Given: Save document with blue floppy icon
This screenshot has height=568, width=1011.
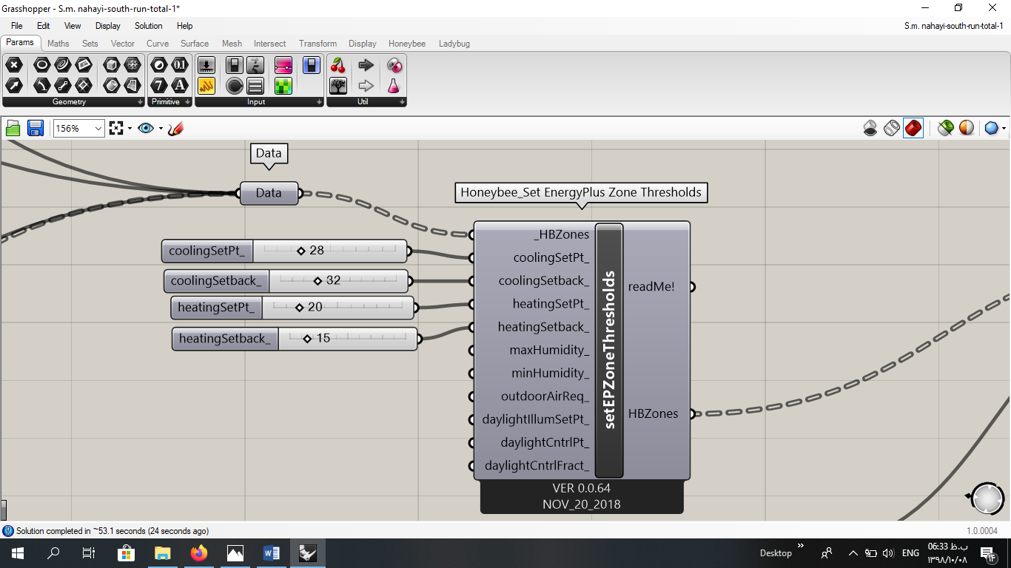Looking at the screenshot, I should click(x=36, y=129).
